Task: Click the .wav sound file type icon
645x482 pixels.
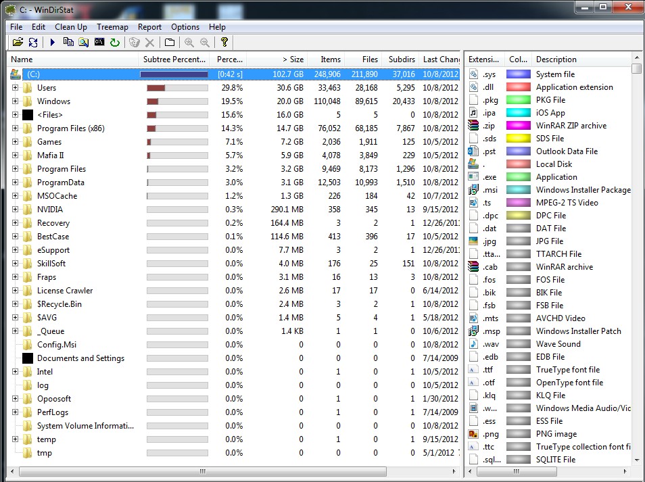Action: 473,344
